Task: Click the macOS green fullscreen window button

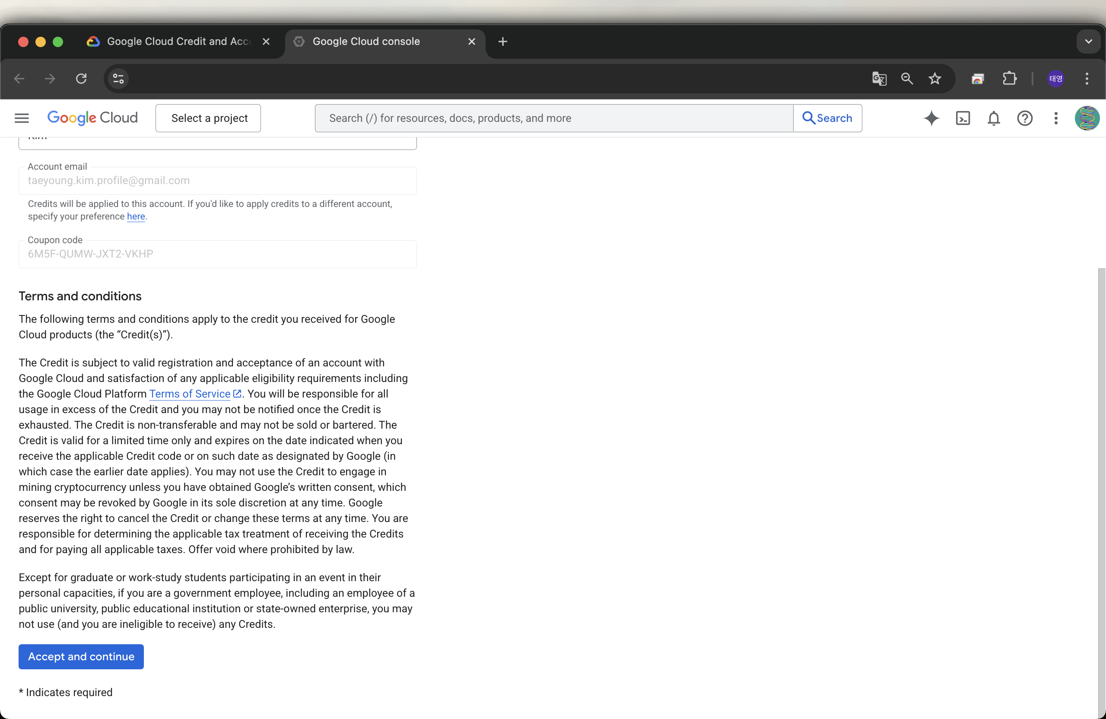Action: pyautogui.click(x=58, y=42)
